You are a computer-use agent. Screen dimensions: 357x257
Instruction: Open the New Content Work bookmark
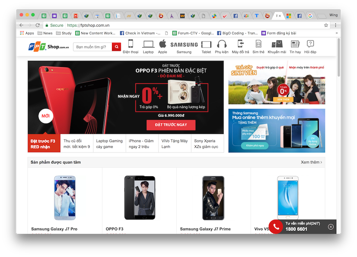click(96, 33)
